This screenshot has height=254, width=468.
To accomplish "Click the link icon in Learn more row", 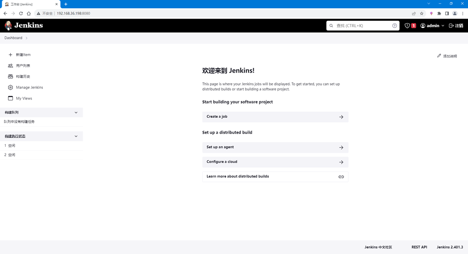I will pyautogui.click(x=341, y=177).
